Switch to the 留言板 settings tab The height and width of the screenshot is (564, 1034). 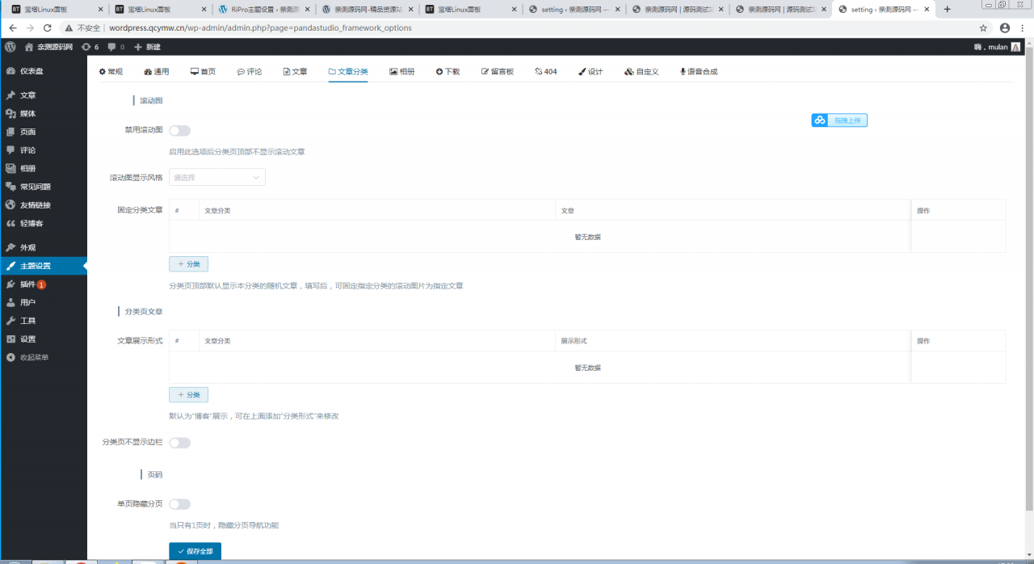coord(498,72)
